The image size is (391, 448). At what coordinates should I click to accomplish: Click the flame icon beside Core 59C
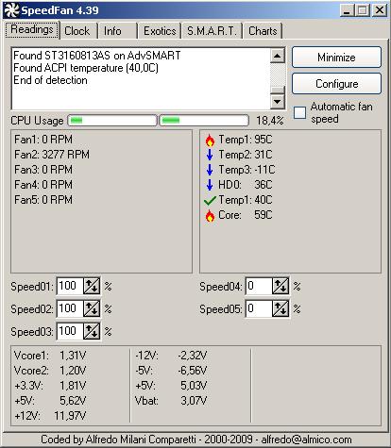click(210, 216)
